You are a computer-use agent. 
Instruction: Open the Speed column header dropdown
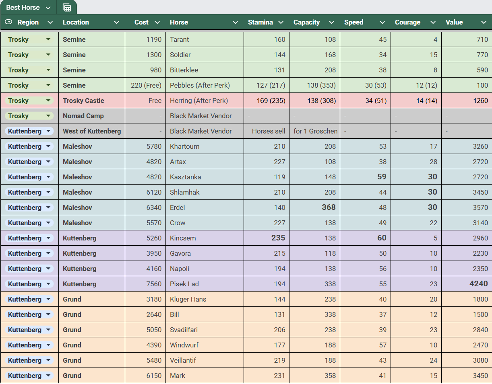click(x=382, y=23)
